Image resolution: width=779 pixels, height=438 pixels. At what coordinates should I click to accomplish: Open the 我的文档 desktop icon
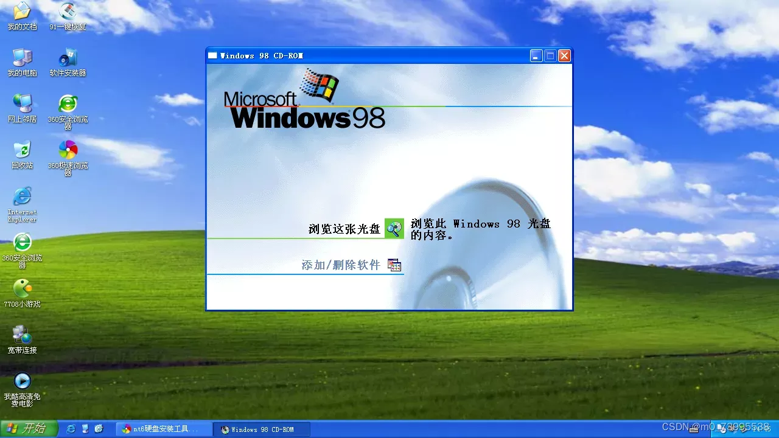23,15
